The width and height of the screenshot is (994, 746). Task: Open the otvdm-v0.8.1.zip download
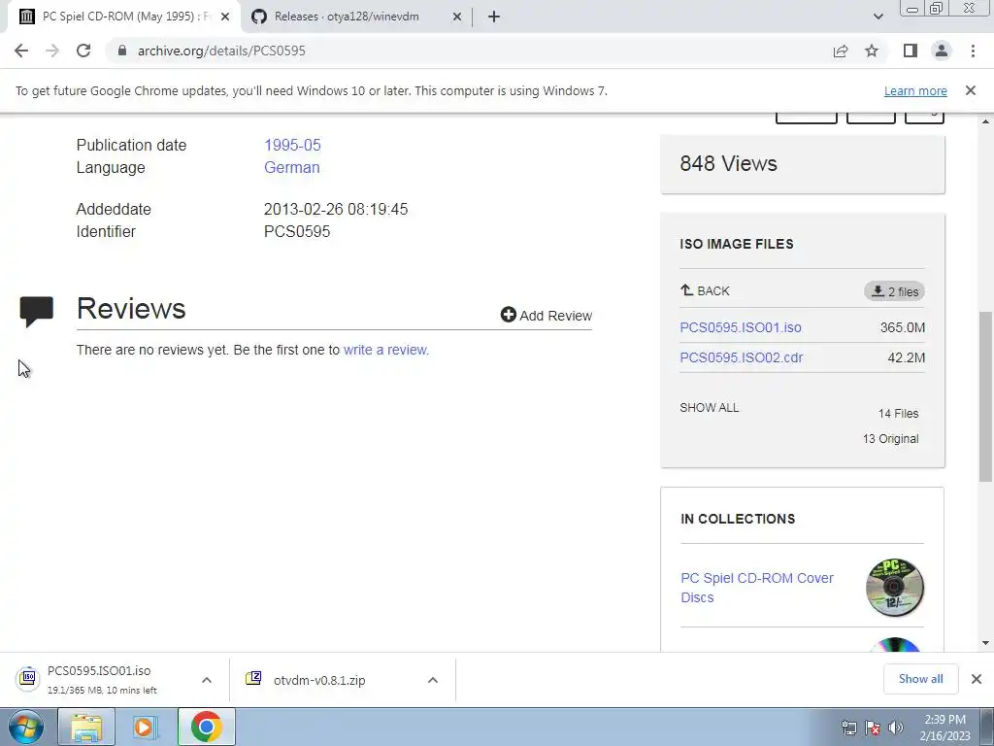[x=318, y=680]
